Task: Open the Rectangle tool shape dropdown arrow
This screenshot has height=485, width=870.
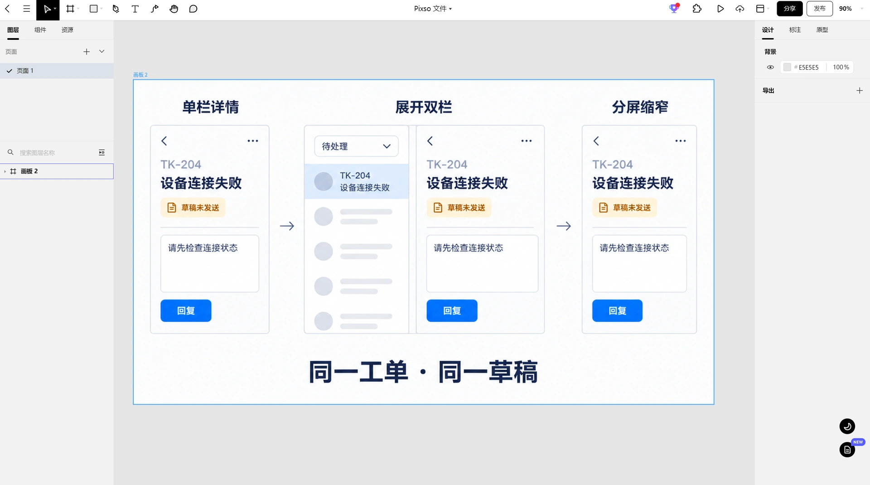Action: [101, 9]
